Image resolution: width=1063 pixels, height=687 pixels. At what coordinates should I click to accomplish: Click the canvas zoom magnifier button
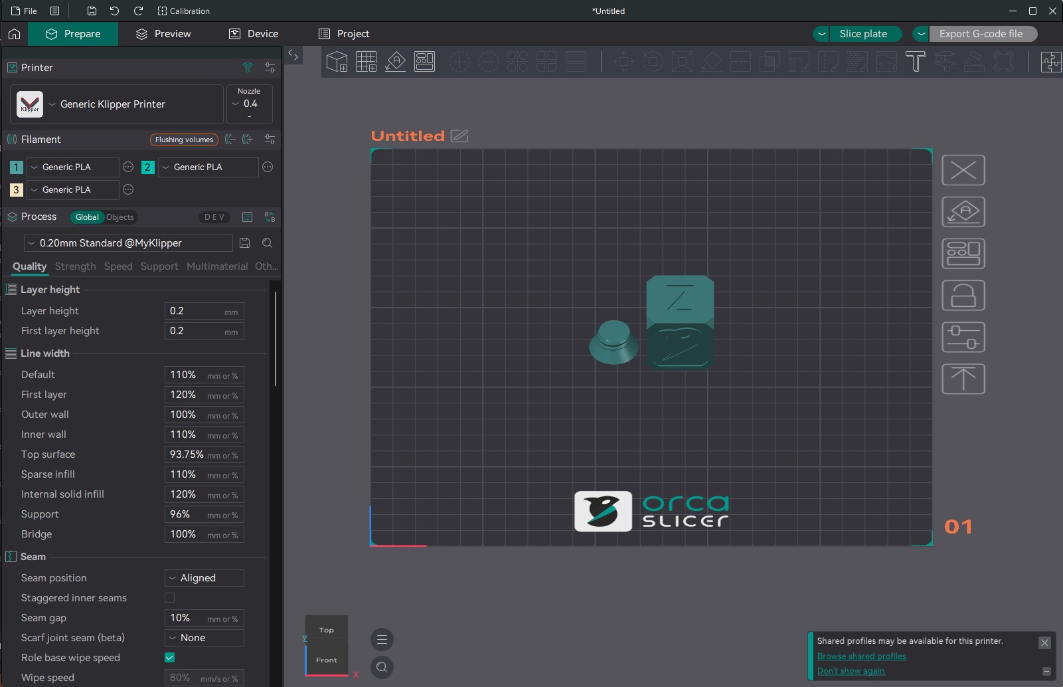point(382,667)
